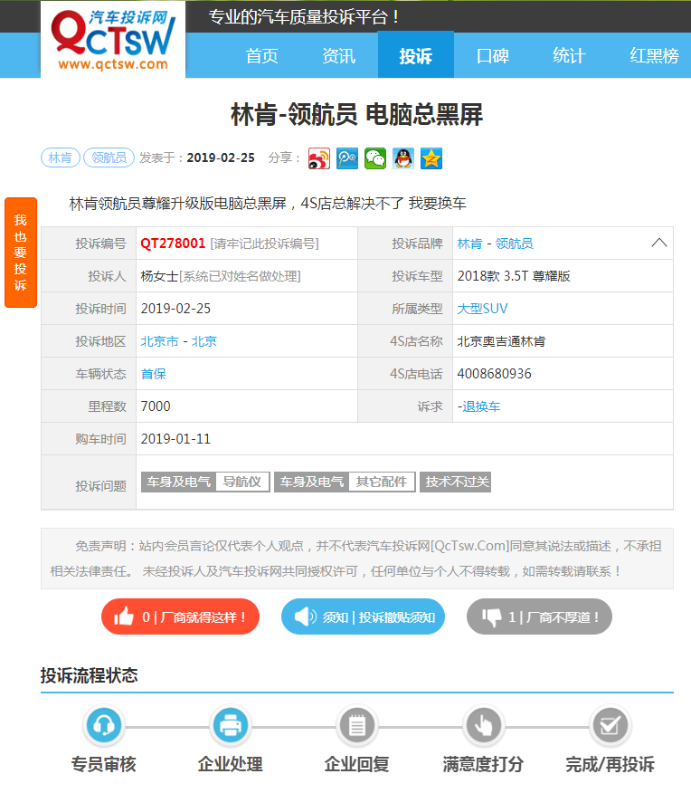Screen dimensions: 691x793
Task: Click the 满意度打分 pointer step icon
Action: 483,726
